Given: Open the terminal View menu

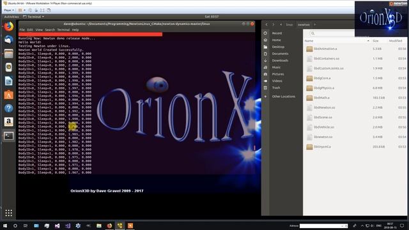Looking at the screenshot, I should tap(39, 30).
